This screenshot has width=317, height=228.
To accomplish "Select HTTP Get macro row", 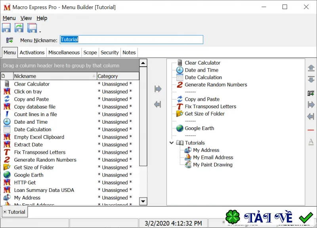I will pos(70,182).
